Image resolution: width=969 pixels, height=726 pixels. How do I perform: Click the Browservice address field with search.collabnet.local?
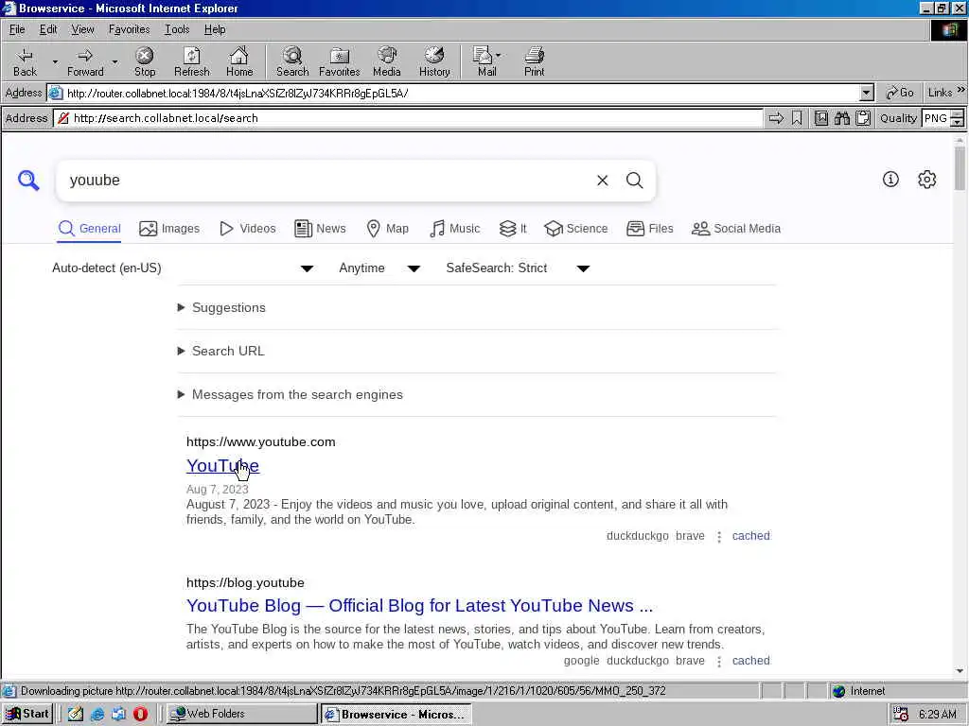tap(408, 118)
